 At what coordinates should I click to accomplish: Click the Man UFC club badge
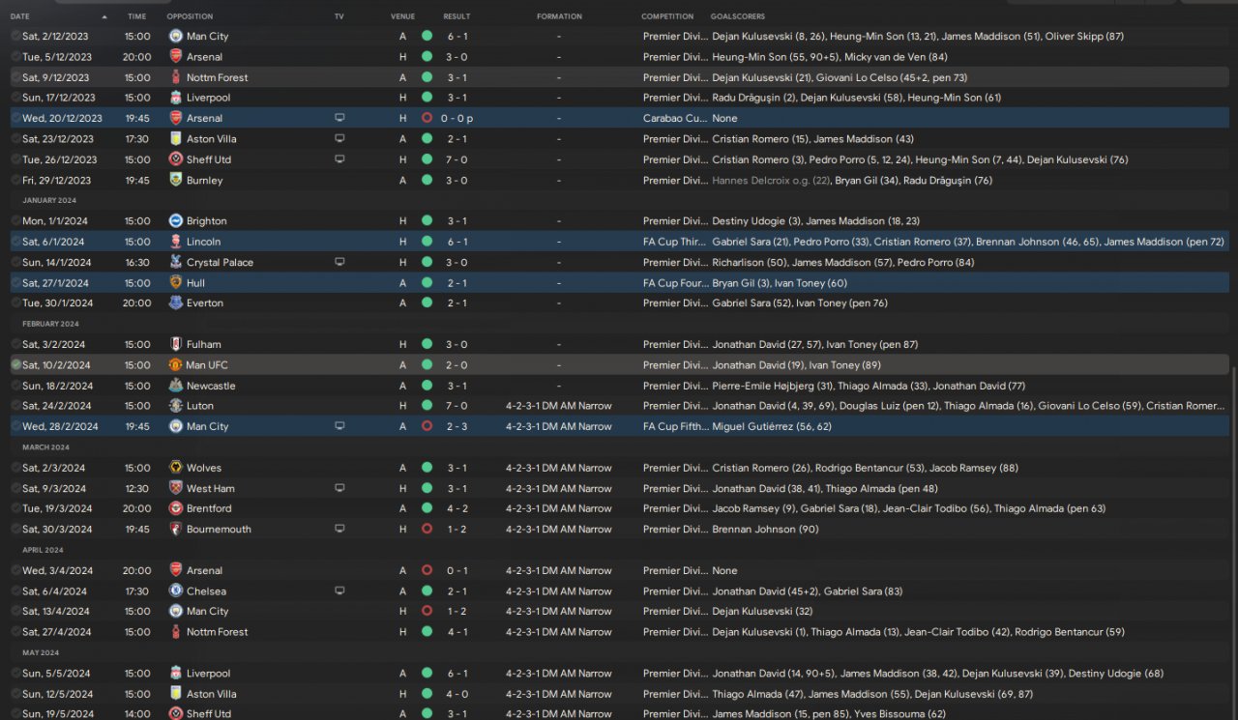176,365
